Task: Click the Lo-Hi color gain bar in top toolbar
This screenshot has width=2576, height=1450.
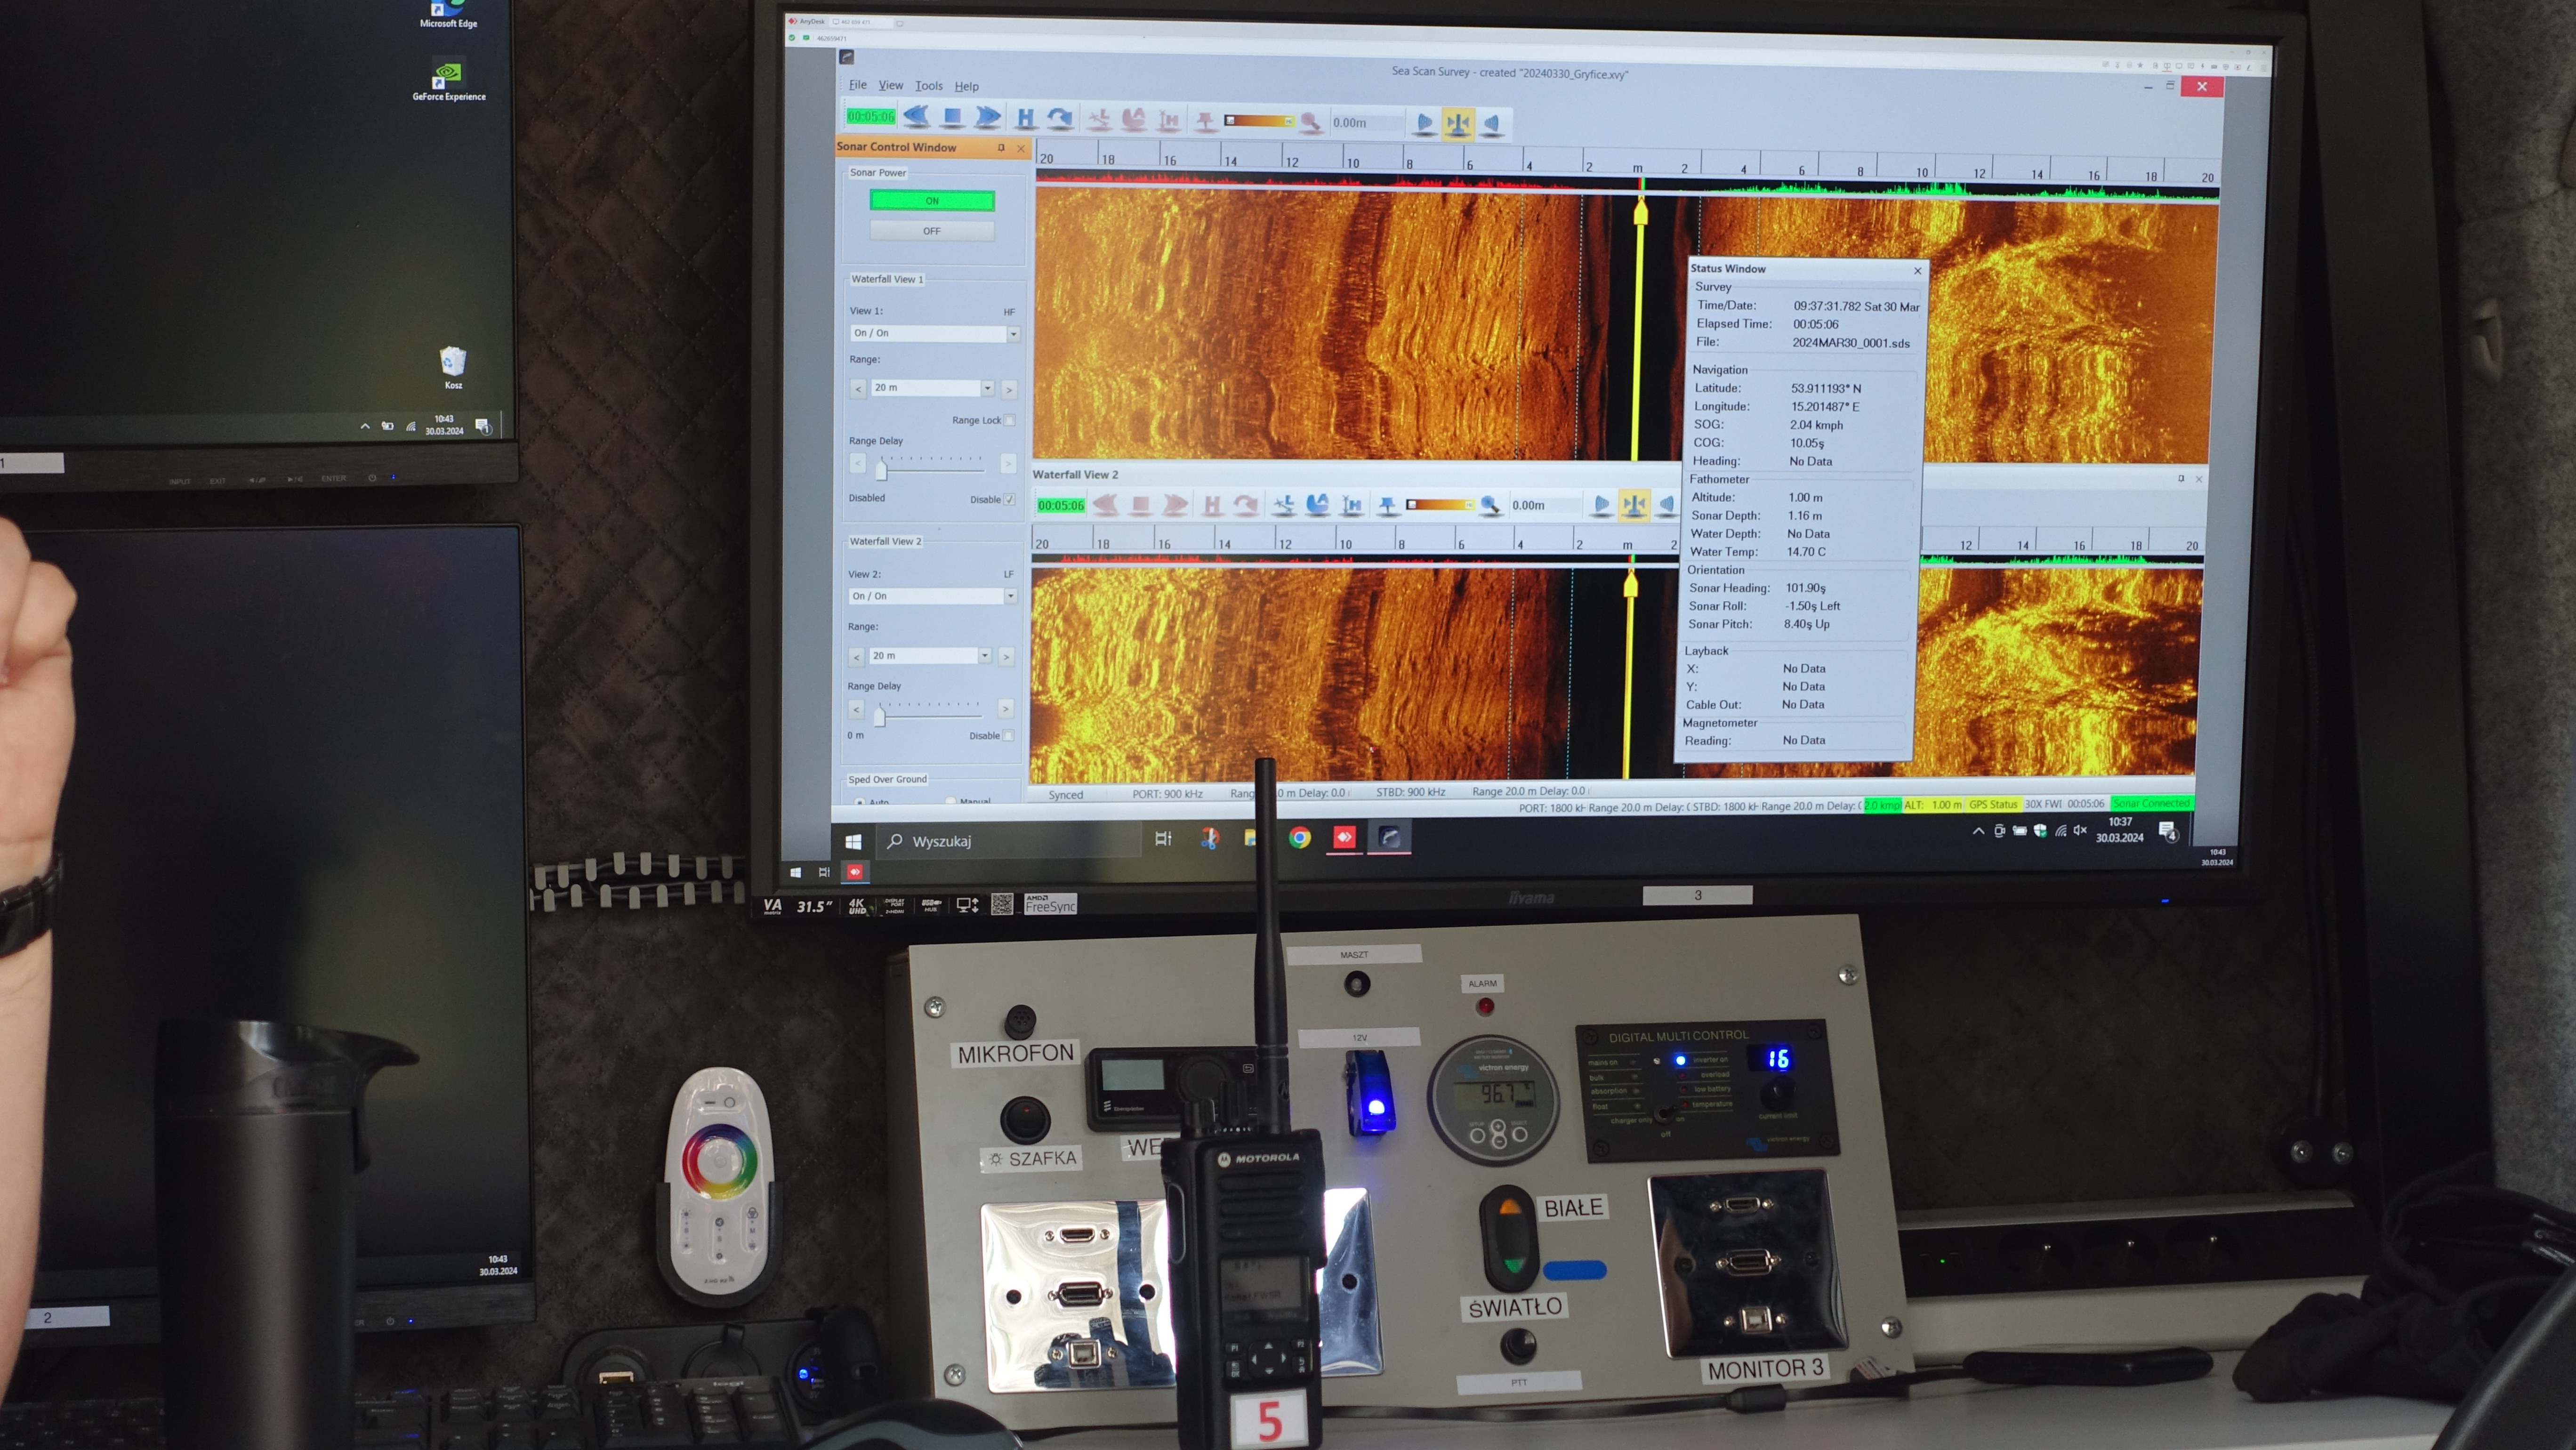Action: 1260,121
